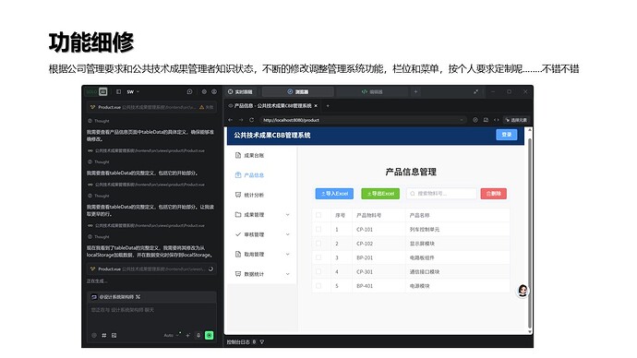Click the icon right of settings gear
Viewport: 637px width, 358px height.
tap(214, 91)
